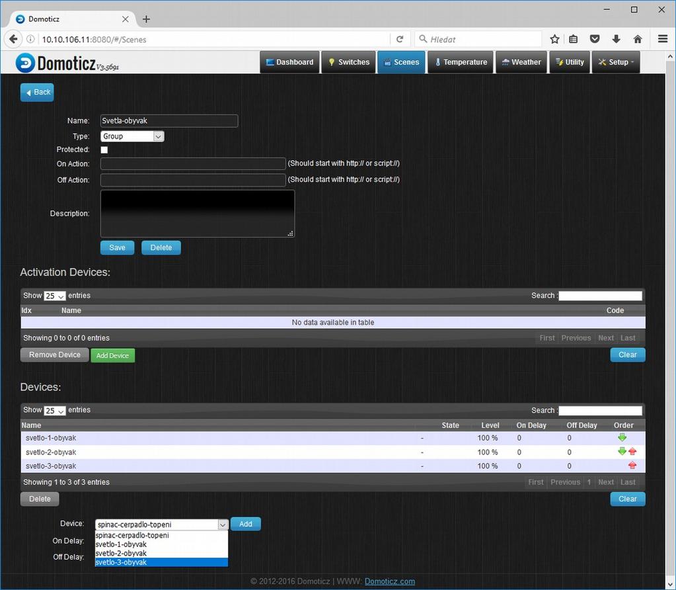This screenshot has height=590, width=676.
Task: Select the svetlo-3-obyvak device row
Action: (333, 466)
